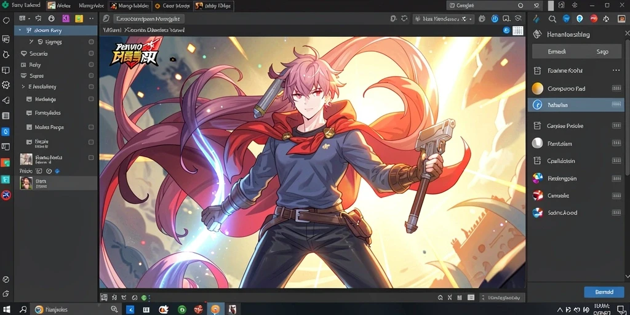
Task: Collapse the highlighted top tree item in left panel
Action: tap(20, 30)
